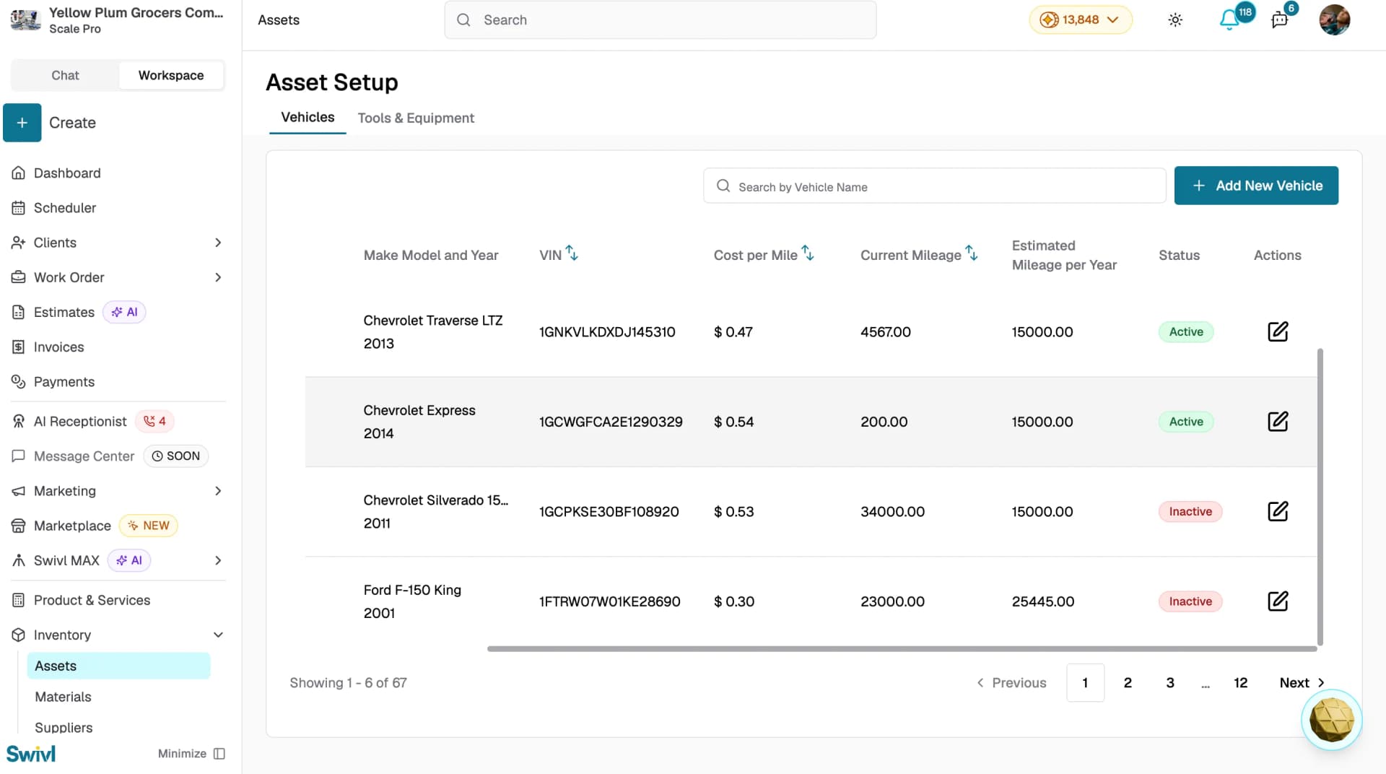The width and height of the screenshot is (1386, 774).
Task: Edit the Chevrolet Silverado 2011 vehicle
Action: pyautogui.click(x=1278, y=511)
